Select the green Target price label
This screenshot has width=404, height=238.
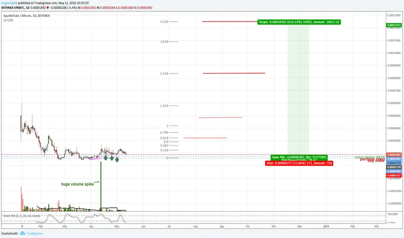coord(299,22)
